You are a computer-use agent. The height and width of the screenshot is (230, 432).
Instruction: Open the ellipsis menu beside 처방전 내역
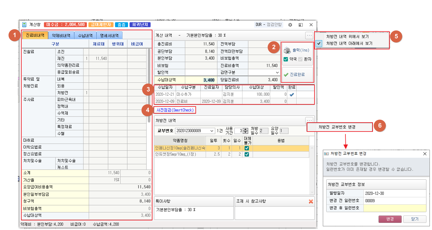[309, 121]
